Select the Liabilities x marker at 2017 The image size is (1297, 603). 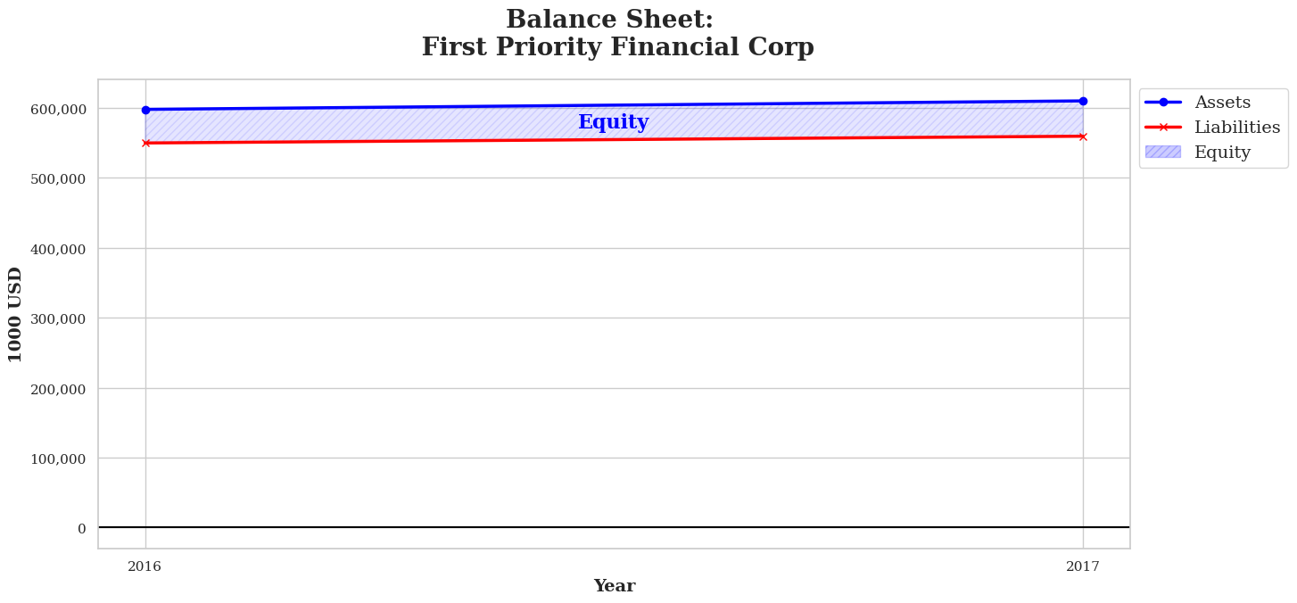pos(1083,136)
